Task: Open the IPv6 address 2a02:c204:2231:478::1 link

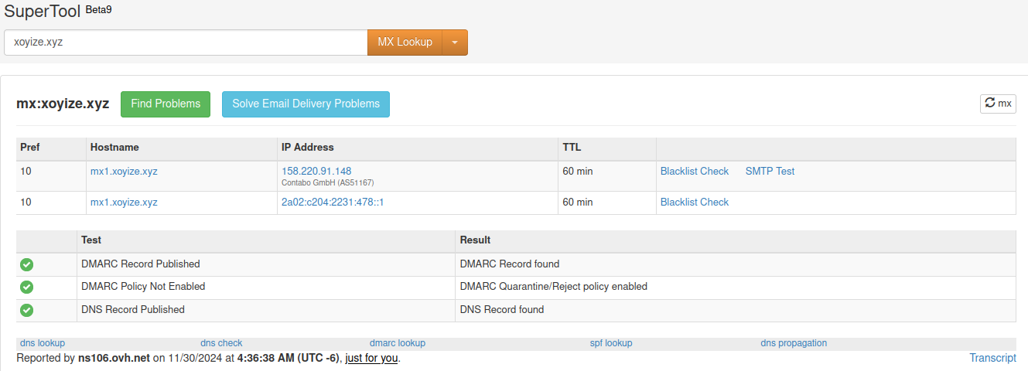Action: pos(333,203)
